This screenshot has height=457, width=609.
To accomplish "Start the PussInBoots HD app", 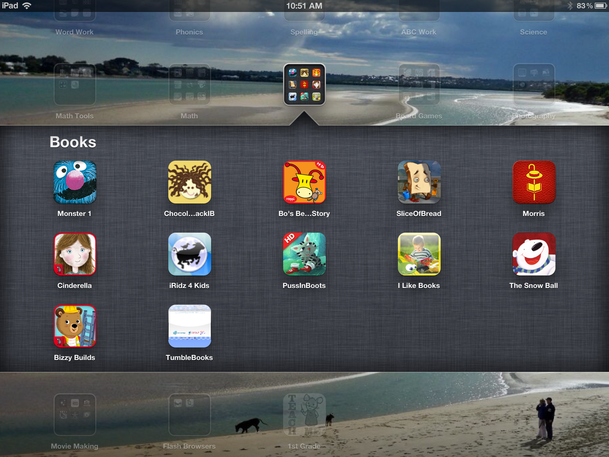I will [304, 254].
